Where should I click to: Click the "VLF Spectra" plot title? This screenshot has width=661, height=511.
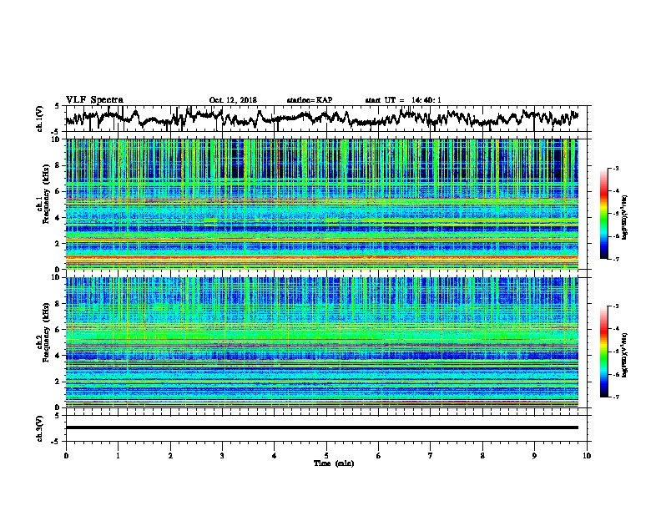click(94, 100)
